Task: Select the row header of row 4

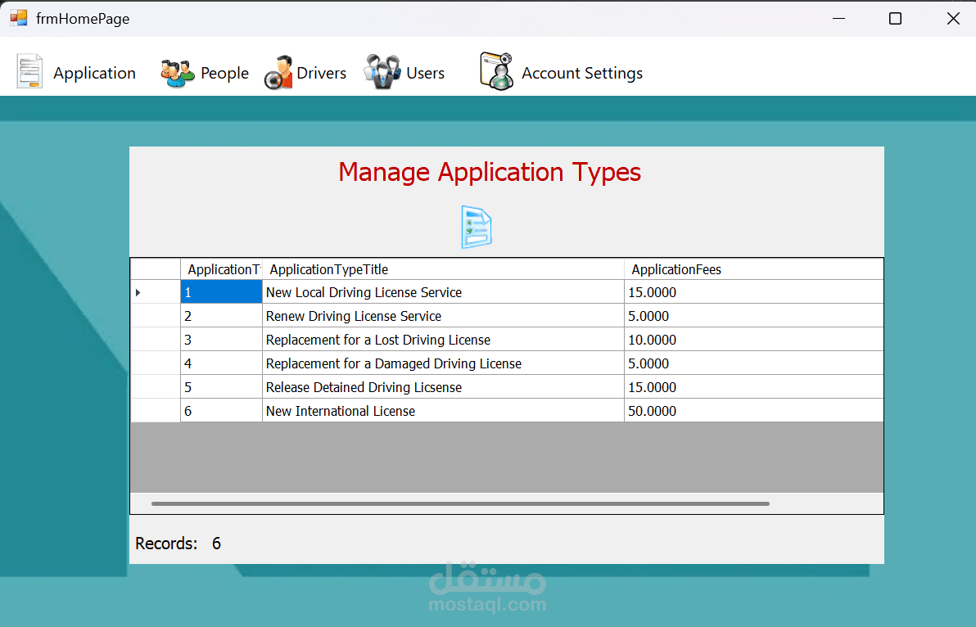Action: (x=155, y=363)
